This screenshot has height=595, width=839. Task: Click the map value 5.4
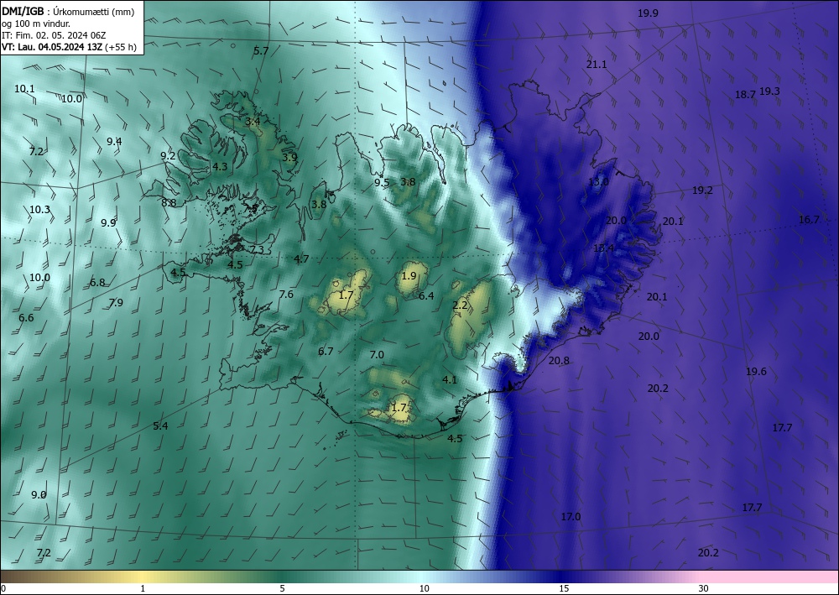point(160,426)
